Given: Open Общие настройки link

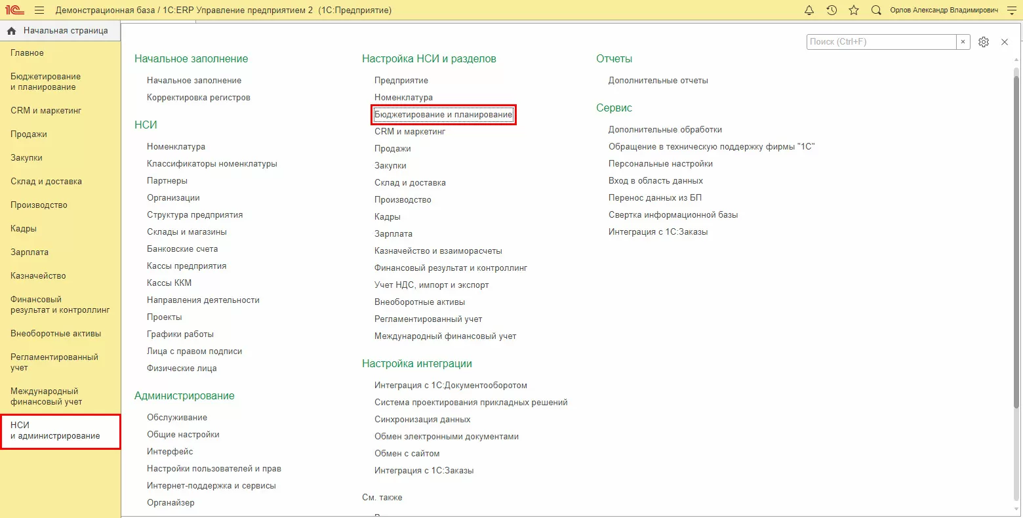Looking at the screenshot, I should (183, 435).
